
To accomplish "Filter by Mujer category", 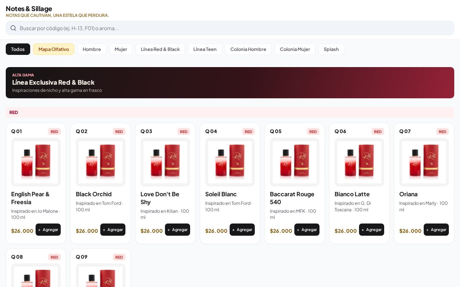I will tap(121, 49).
